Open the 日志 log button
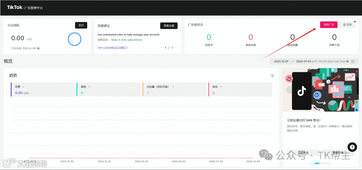The image size is (362, 170). click(347, 25)
